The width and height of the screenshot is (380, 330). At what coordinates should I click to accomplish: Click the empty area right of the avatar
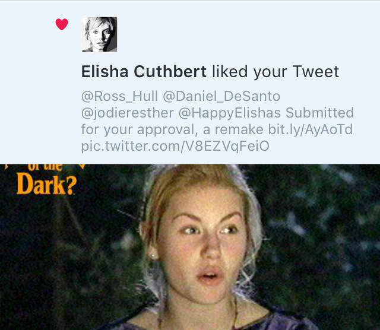coord(242,34)
